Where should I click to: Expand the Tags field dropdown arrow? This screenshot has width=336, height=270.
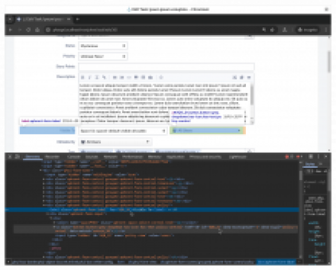249,151
